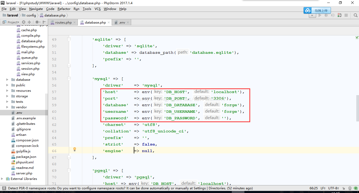Expand the vendor folder
Viewport: 359px width, 193px height.
pyautogui.click(x=7, y=107)
